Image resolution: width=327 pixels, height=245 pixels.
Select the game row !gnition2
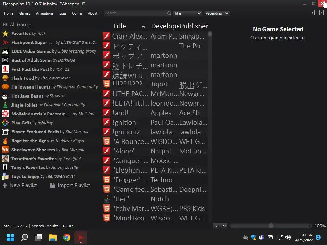[x=155, y=132]
